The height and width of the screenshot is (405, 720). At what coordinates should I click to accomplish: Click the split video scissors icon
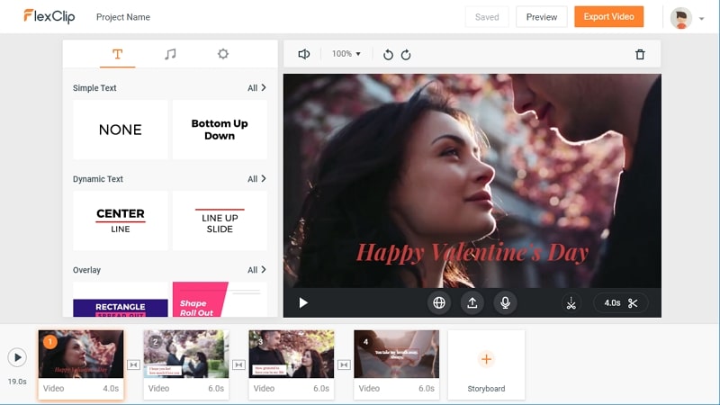pyautogui.click(x=571, y=302)
